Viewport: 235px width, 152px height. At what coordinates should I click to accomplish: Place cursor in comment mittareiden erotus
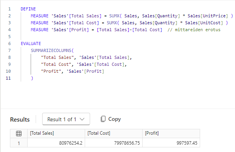197,30
